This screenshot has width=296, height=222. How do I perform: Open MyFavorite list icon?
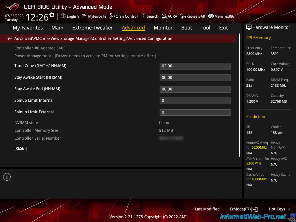85,16
